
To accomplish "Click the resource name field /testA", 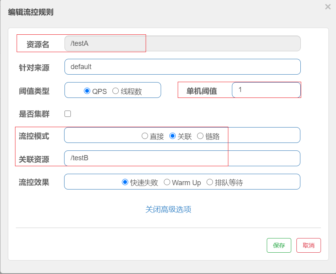I will tap(182, 43).
